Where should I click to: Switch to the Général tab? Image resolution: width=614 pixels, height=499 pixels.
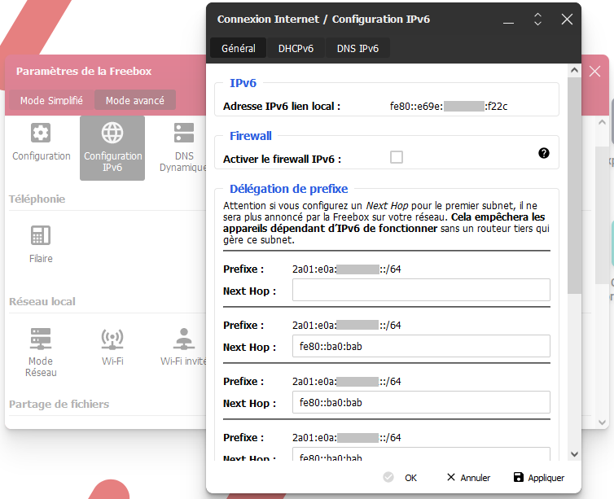pyautogui.click(x=238, y=48)
